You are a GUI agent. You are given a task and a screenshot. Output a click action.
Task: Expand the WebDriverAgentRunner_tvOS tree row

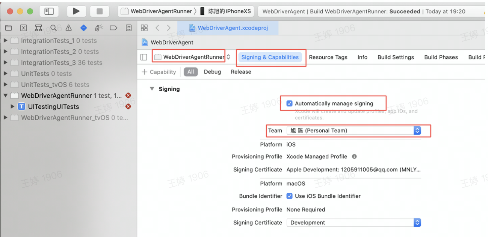[5, 118]
